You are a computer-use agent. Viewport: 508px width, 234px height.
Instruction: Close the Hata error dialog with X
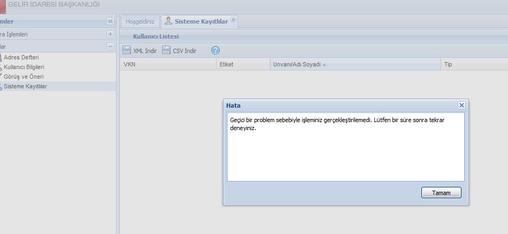[461, 105]
